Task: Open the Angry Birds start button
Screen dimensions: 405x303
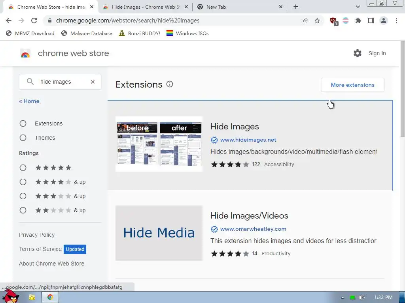Action: point(11,296)
